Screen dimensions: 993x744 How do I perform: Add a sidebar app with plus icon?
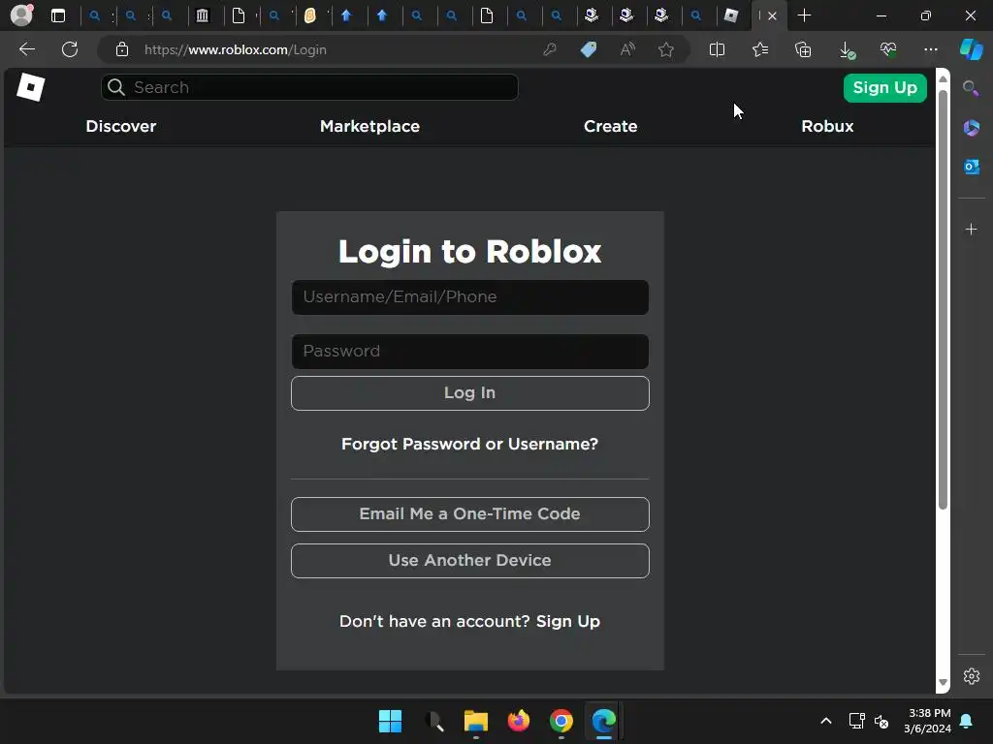(972, 229)
